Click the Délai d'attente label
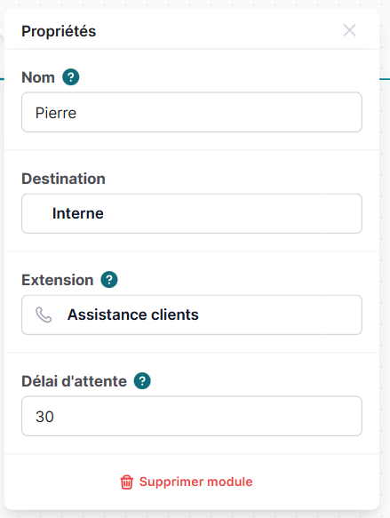 pos(75,381)
